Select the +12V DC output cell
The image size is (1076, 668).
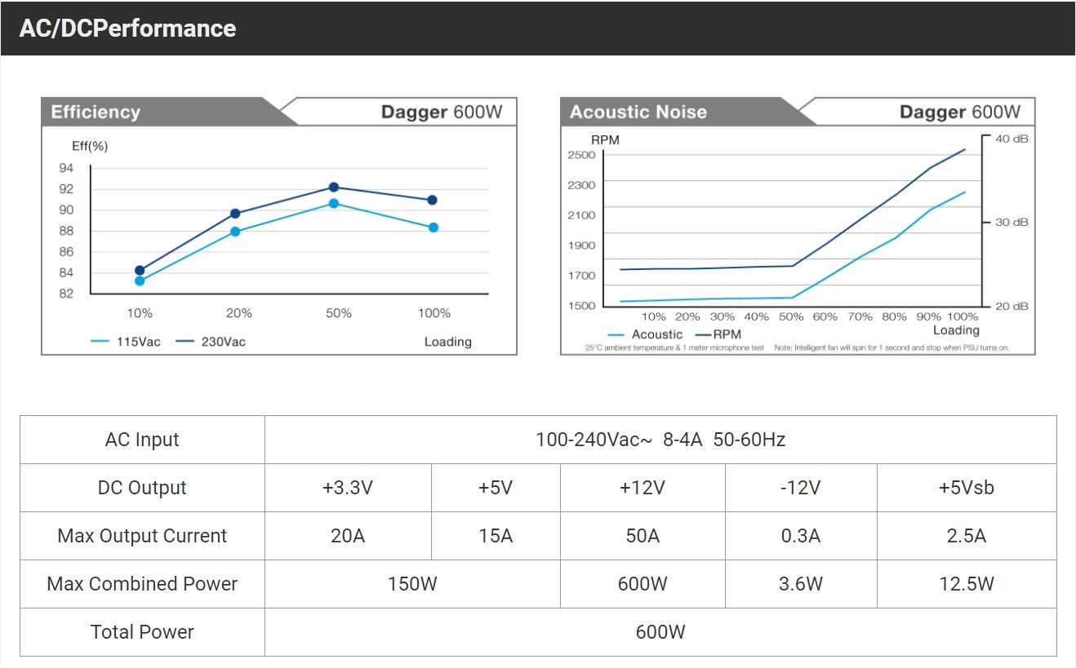point(642,488)
